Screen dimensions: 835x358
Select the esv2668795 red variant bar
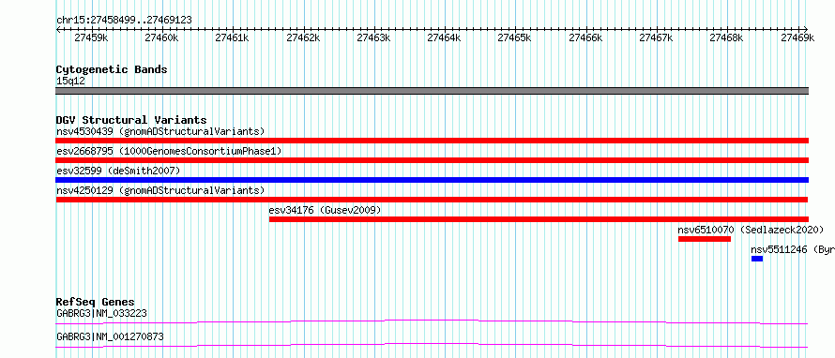point(432,160)
